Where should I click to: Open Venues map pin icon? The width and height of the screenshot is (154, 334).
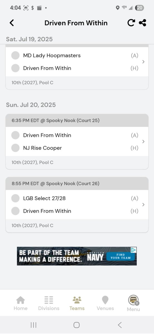(105, 300)
